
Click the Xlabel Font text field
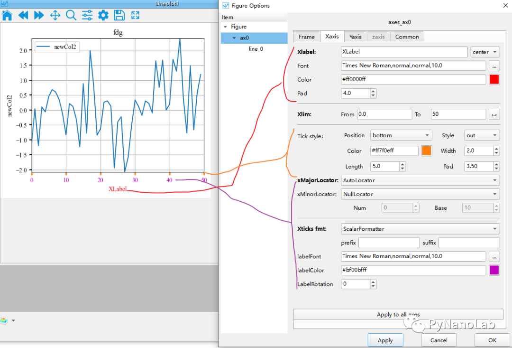[413, 66]
